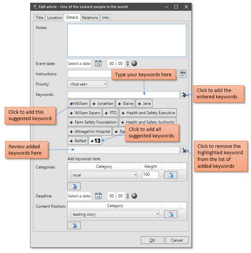Screen dimensions: 251x253
Task: Add suggested keyword William Sayers
Action: pyautogui.click(x=85, y=113)
